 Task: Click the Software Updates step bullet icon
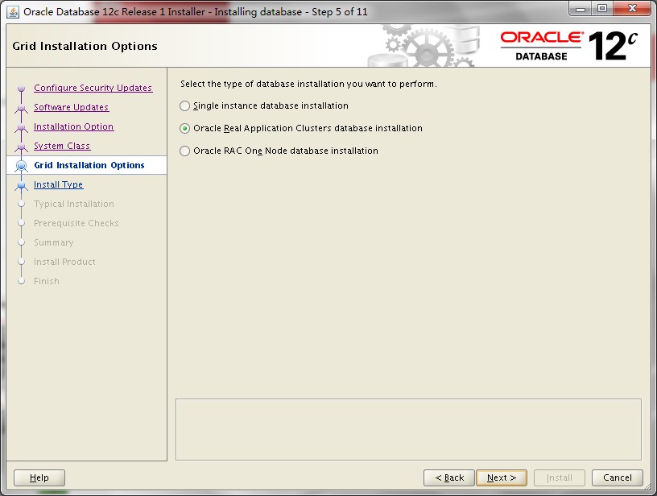pyautogui.click(x=22, y=108)
